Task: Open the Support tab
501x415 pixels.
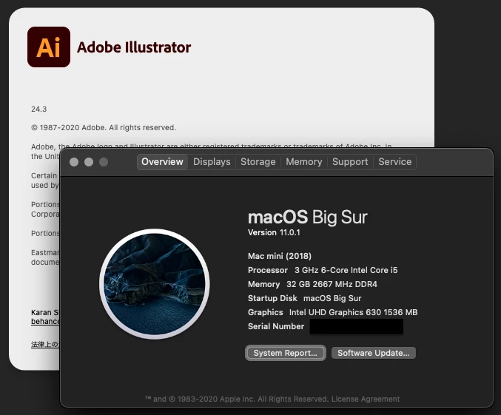Action: point(350,162)
